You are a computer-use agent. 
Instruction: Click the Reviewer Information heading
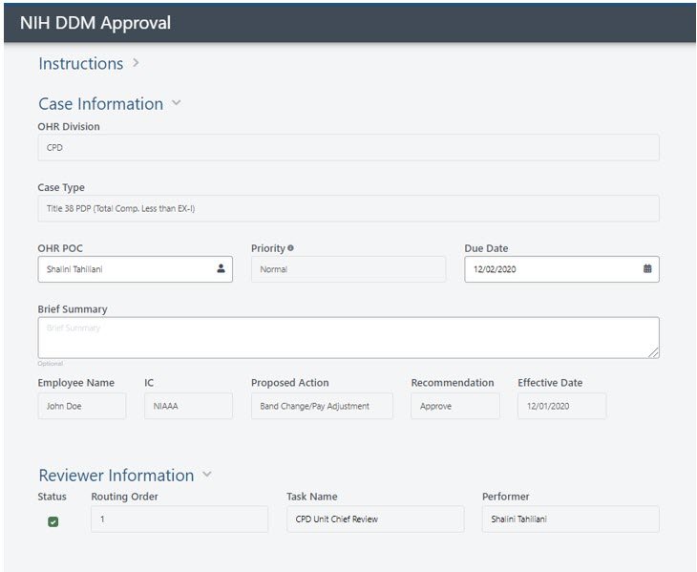[116, 476]
